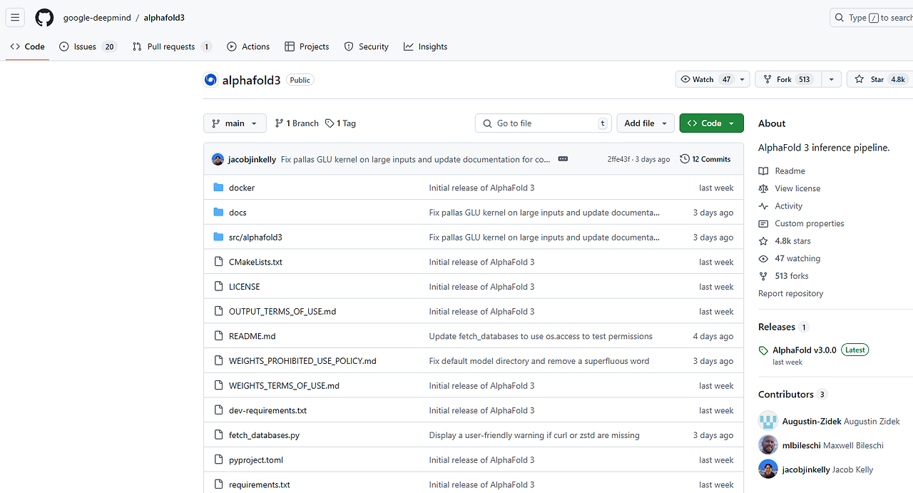Viewport: 913px width, 493px height.
Task: Open the docker folder
Action: (x=242, y=188)
